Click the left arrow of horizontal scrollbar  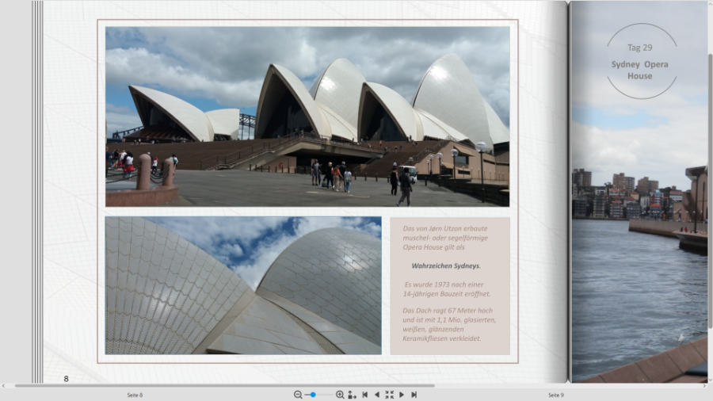pos(3,386)
